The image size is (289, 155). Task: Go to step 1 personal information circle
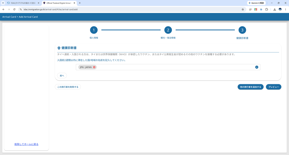click(x=94, y=30)
